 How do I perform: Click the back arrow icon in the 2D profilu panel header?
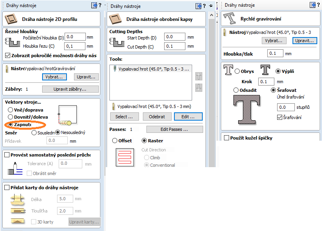pyautogui.click(x=94, y=6)
